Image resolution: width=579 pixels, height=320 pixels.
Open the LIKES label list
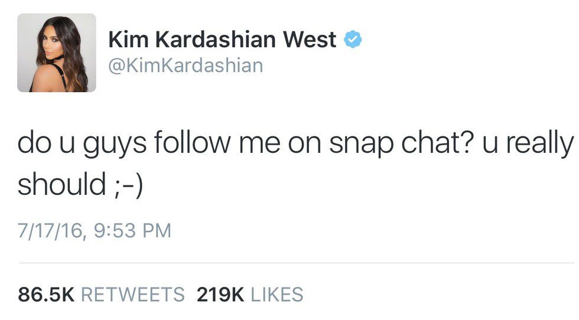(276, 294)
